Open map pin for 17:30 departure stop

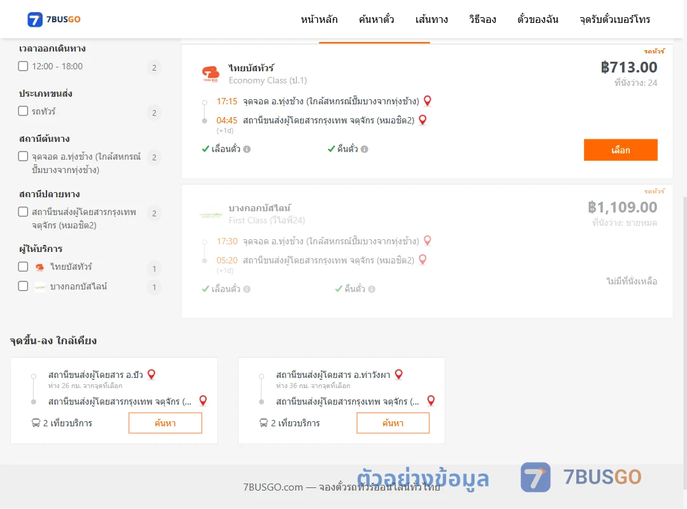(x=427, y=241)
